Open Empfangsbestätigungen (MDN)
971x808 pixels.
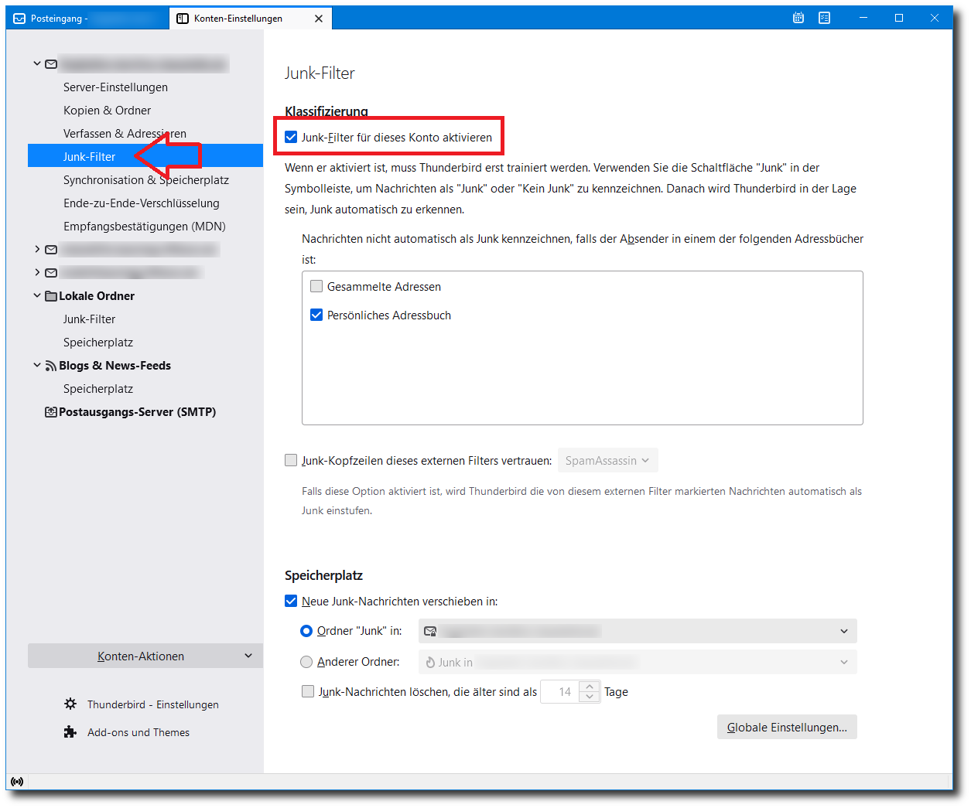[x=145, y=227]
